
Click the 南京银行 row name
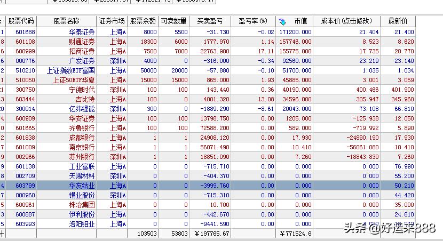(82, 147)
